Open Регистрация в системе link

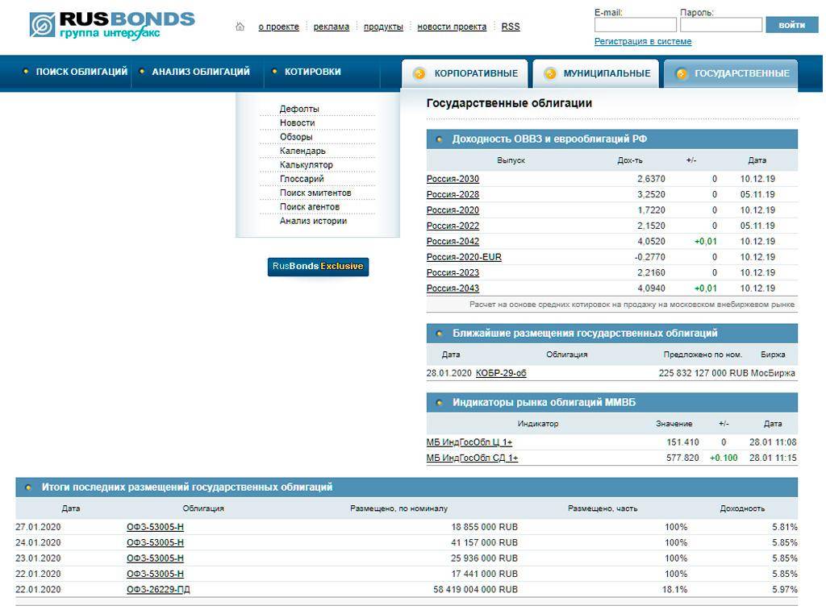(x=642, y=42)
